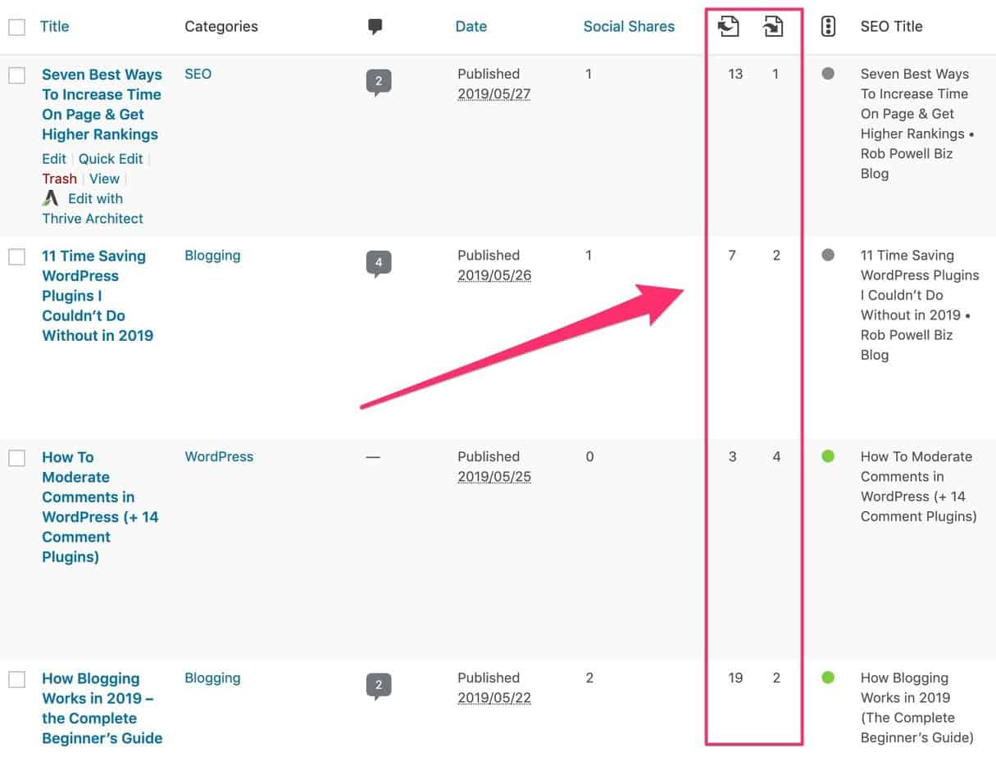Screen dimensions: 996x757
Task: Click the SEO score traffic-light column icon
Action: pos(828,25)
